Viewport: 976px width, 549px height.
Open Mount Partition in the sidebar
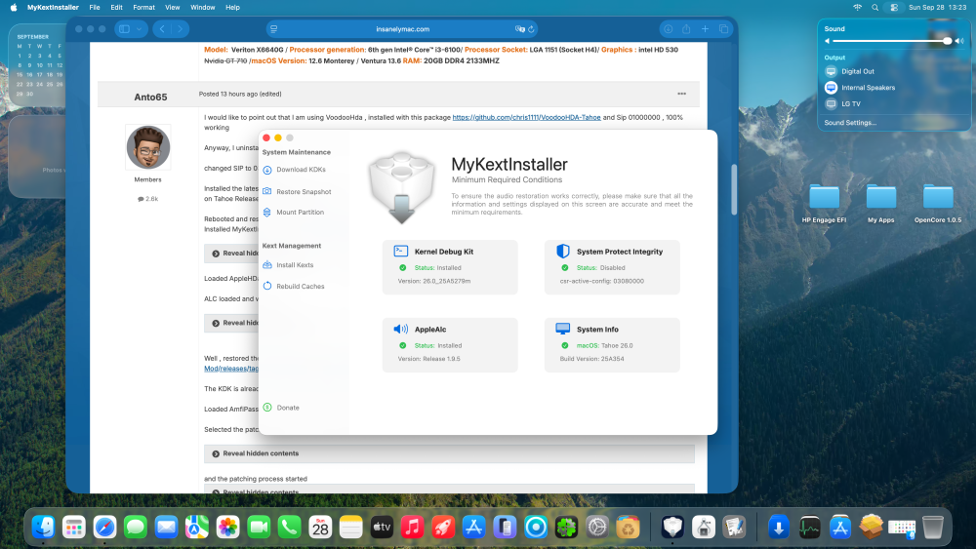click(293, 212)
